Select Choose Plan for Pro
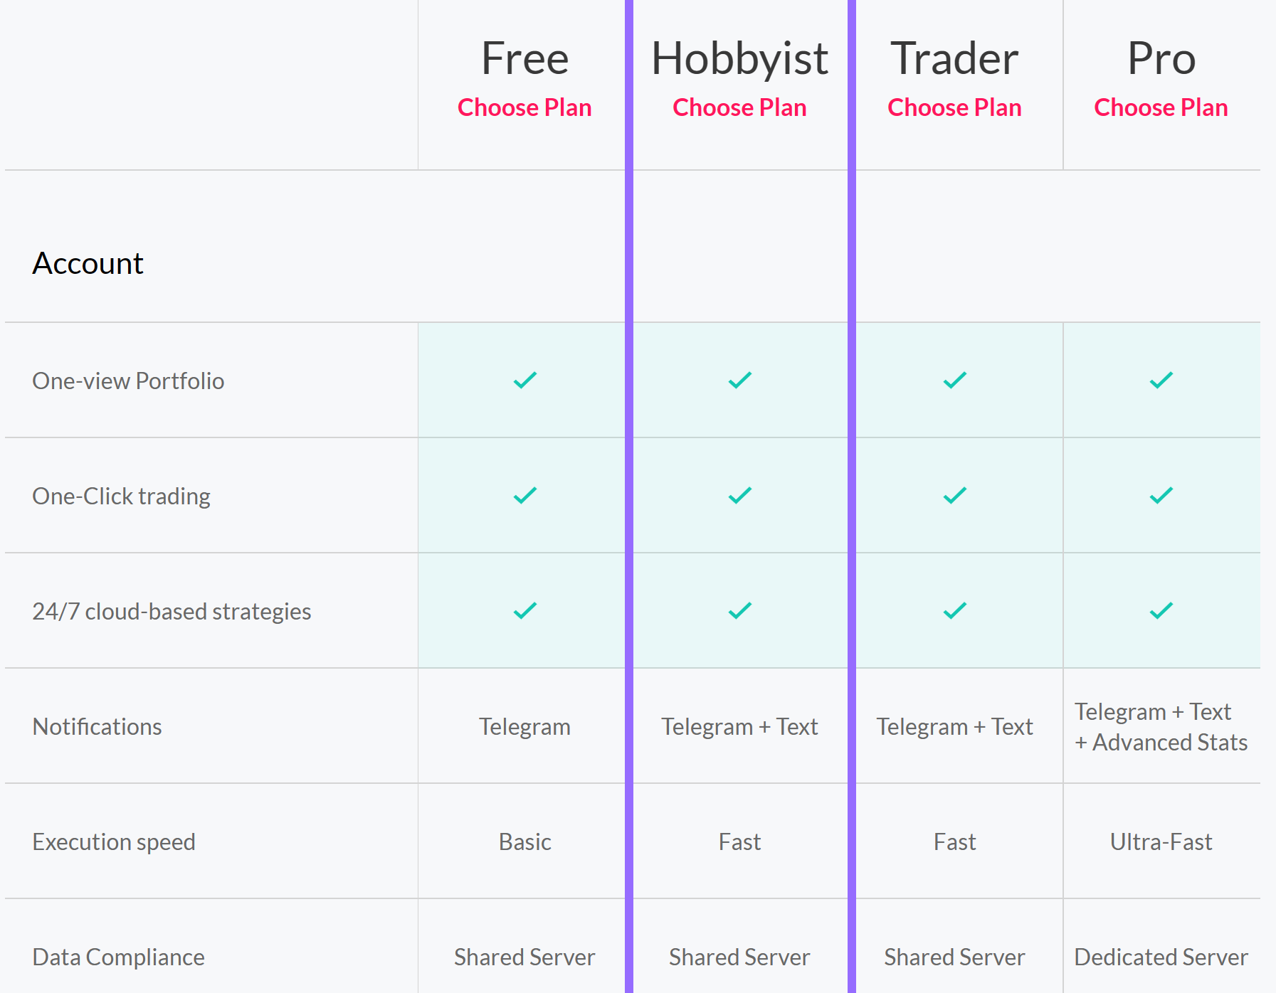The width and height of the screenshot is (1276, 993). coord(1161,107)
